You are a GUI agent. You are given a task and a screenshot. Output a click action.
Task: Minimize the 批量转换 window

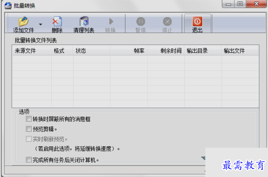point(228,4)
